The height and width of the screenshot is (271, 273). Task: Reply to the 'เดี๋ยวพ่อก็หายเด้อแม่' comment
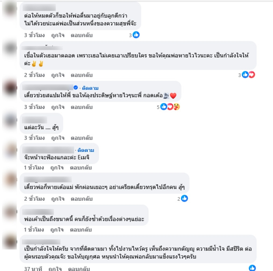click(x=82, y=199)
